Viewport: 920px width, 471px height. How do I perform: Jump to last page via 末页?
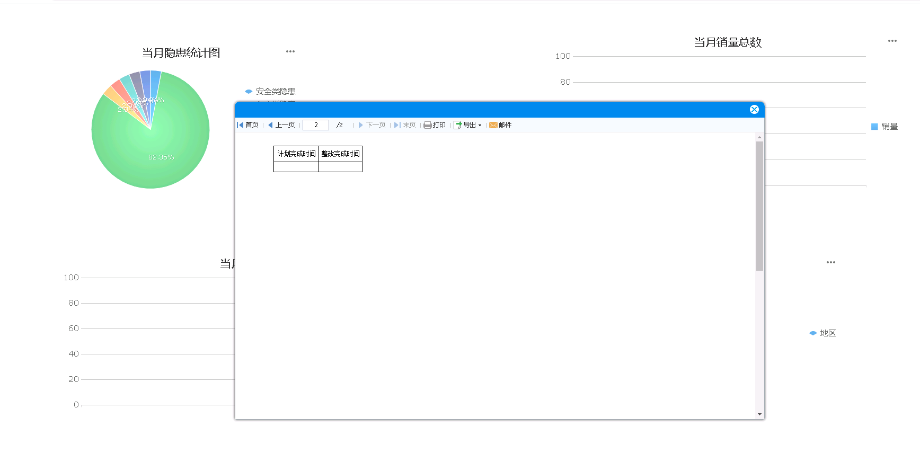pos(405,125)
